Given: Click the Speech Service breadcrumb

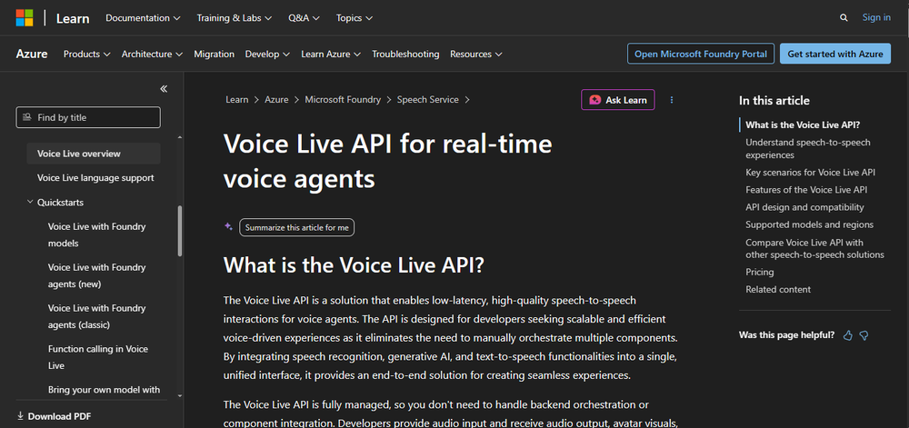Looking at the screenshot, I should (428, 100).
